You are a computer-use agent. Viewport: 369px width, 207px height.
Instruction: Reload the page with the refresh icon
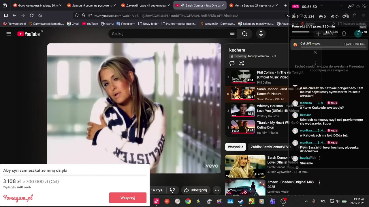(32, 16)
